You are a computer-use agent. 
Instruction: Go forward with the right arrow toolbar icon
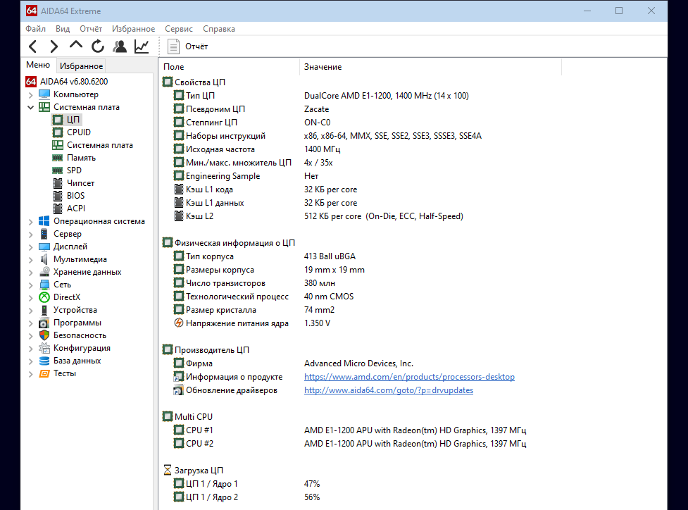click(54, 46)
